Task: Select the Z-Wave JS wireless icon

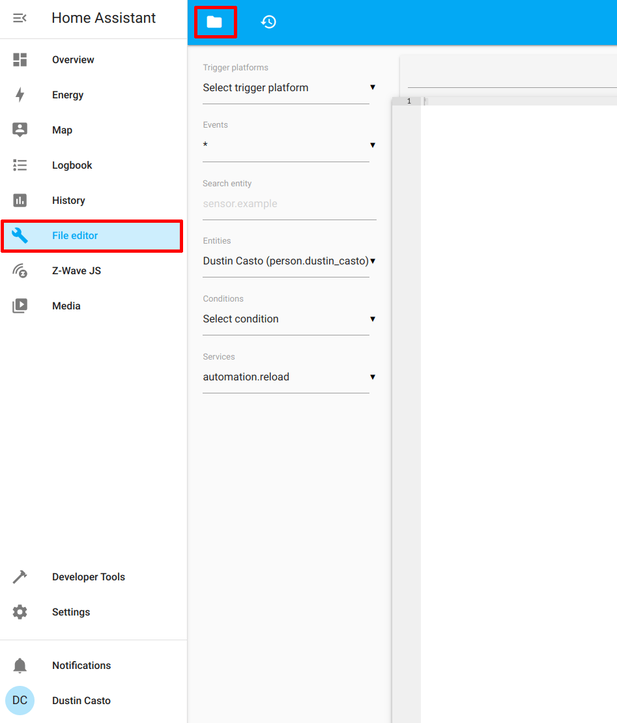Action: click(20, 270)
